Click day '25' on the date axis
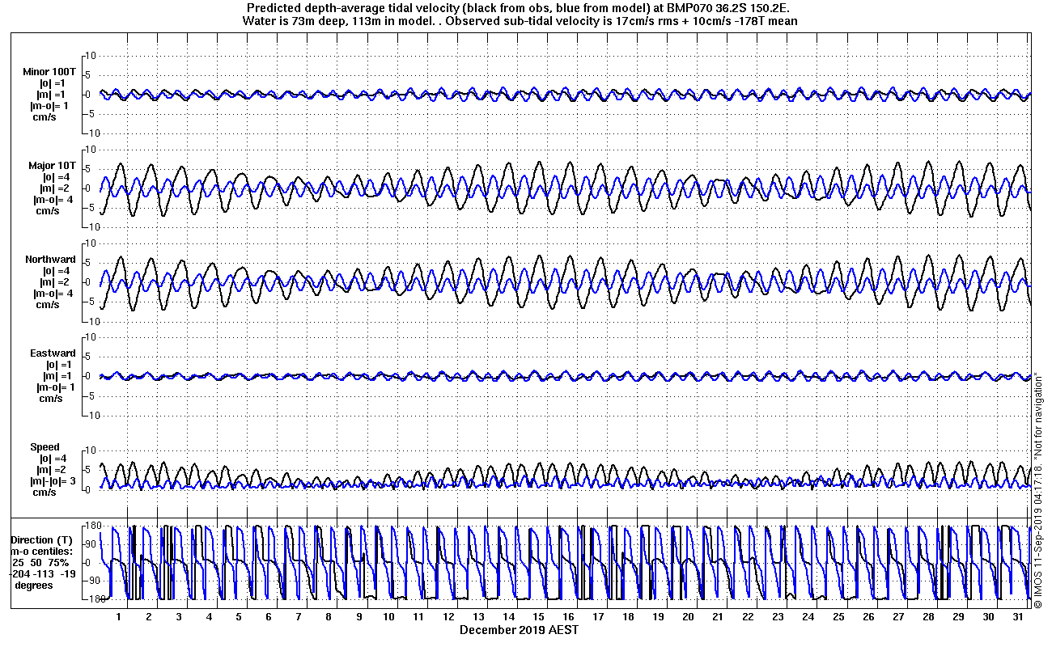The height and width of the screenshot is (647, 1052). click(838, 616)
